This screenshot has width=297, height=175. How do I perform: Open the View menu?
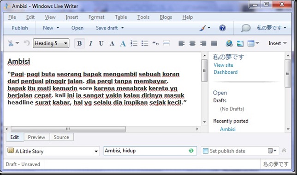coord(50,17)
